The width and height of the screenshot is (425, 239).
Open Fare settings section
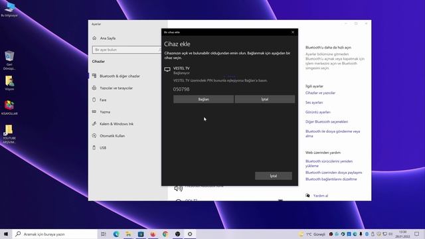tap(103, 100)
